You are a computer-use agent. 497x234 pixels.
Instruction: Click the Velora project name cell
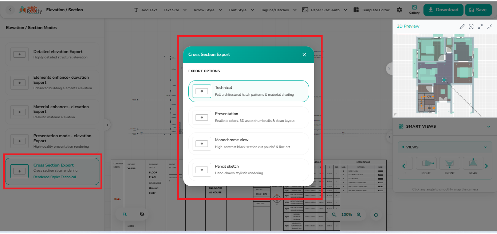[131, 168]
